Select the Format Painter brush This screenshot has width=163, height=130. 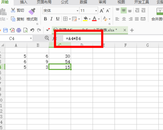pyautogui.click(x=32, y=11)
